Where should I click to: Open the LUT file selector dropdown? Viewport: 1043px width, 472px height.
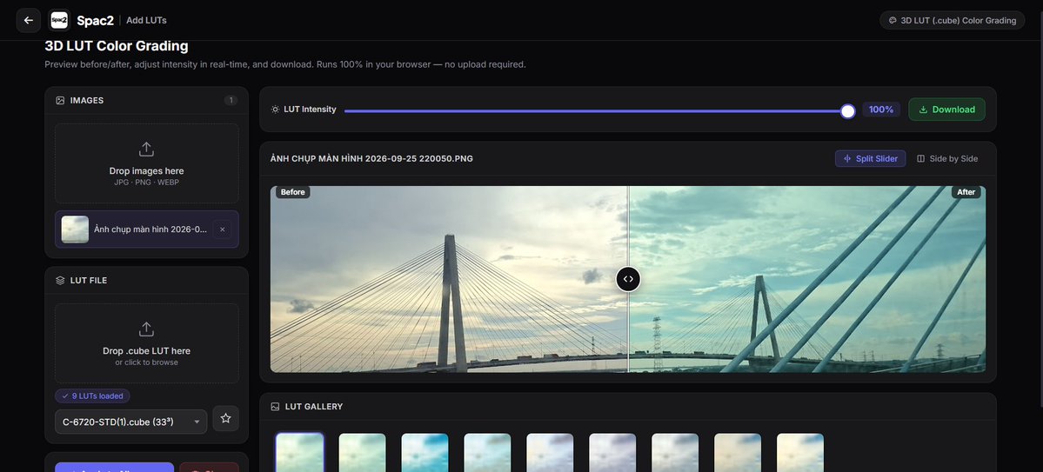point(131,422)
